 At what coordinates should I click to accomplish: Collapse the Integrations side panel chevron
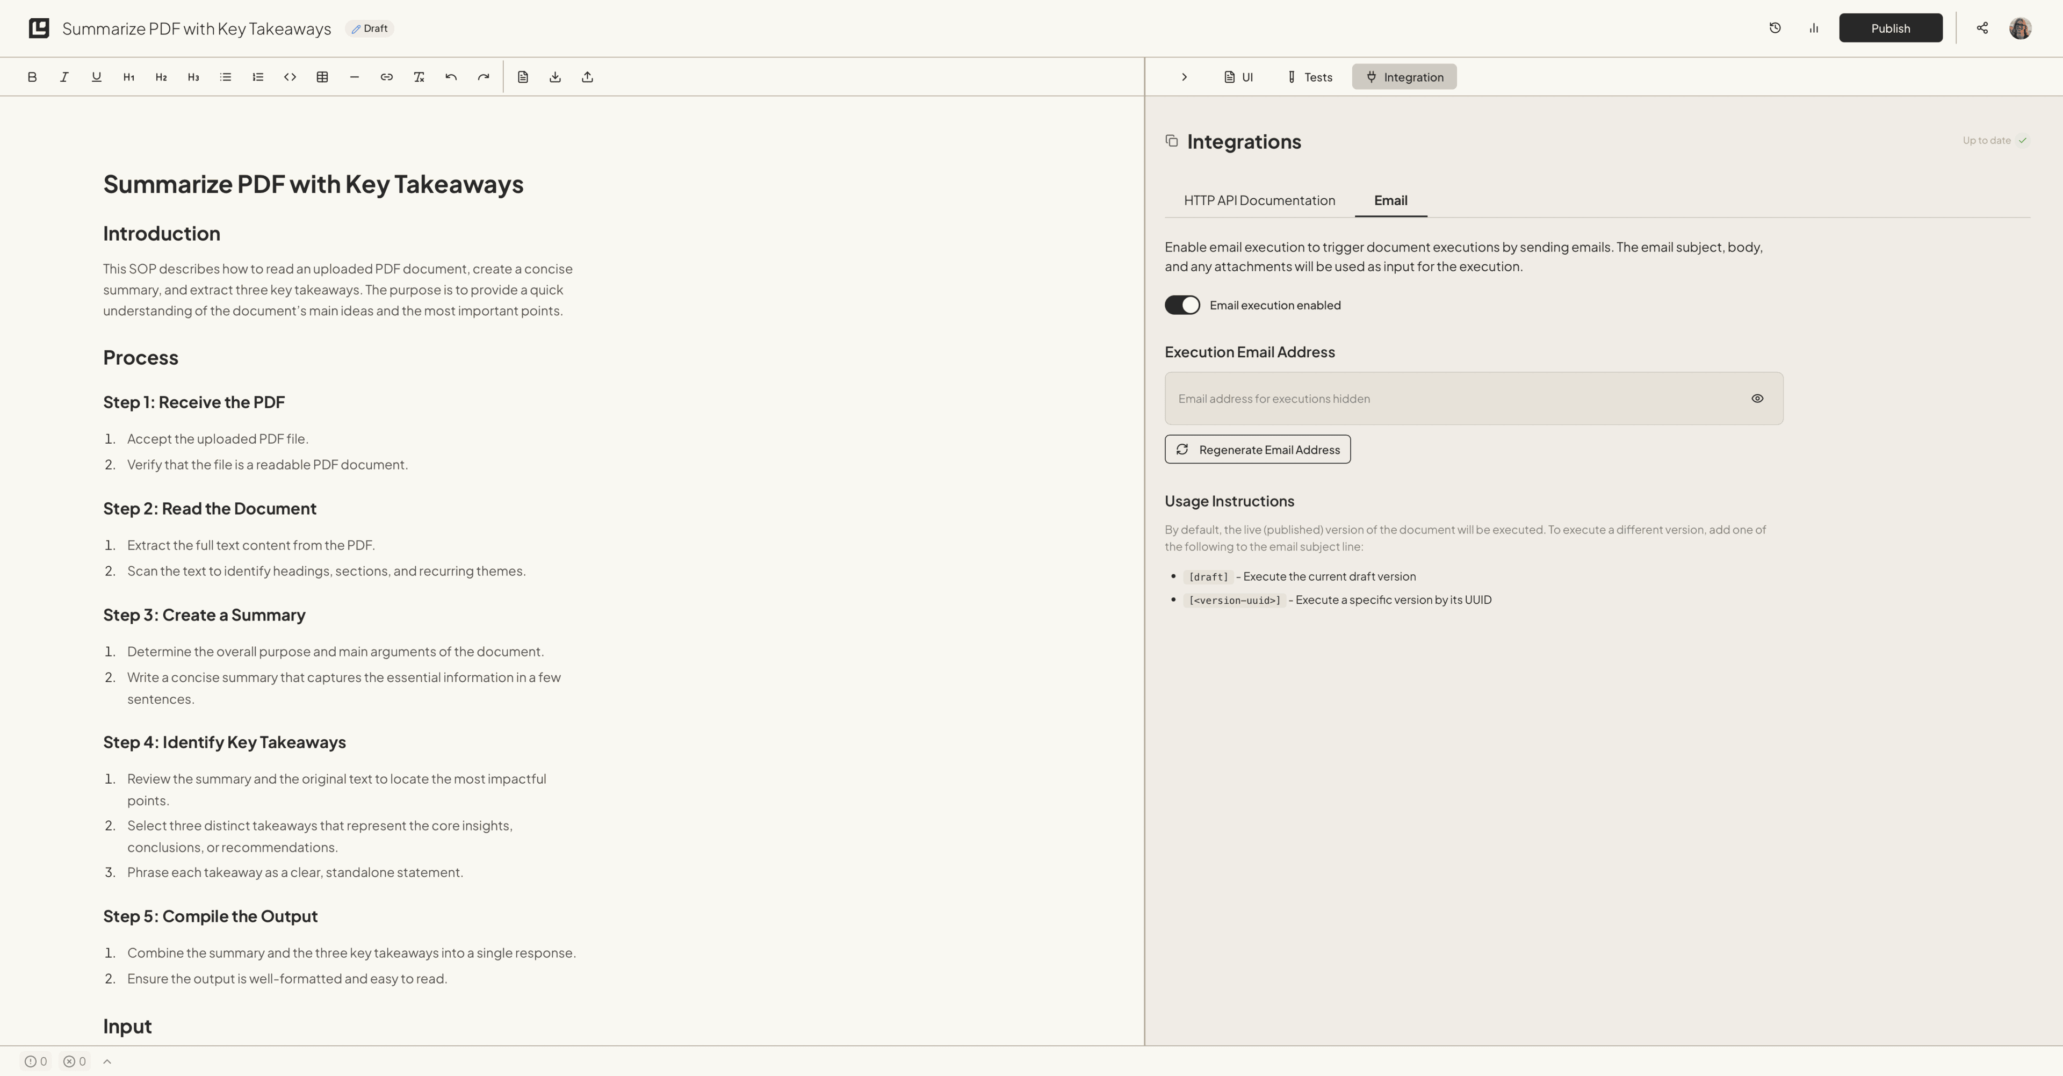pyautogui.click(x=1184, y=76)
